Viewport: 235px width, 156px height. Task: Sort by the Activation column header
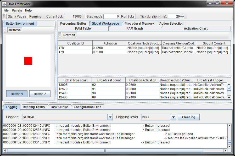click(x=110, y=43)
